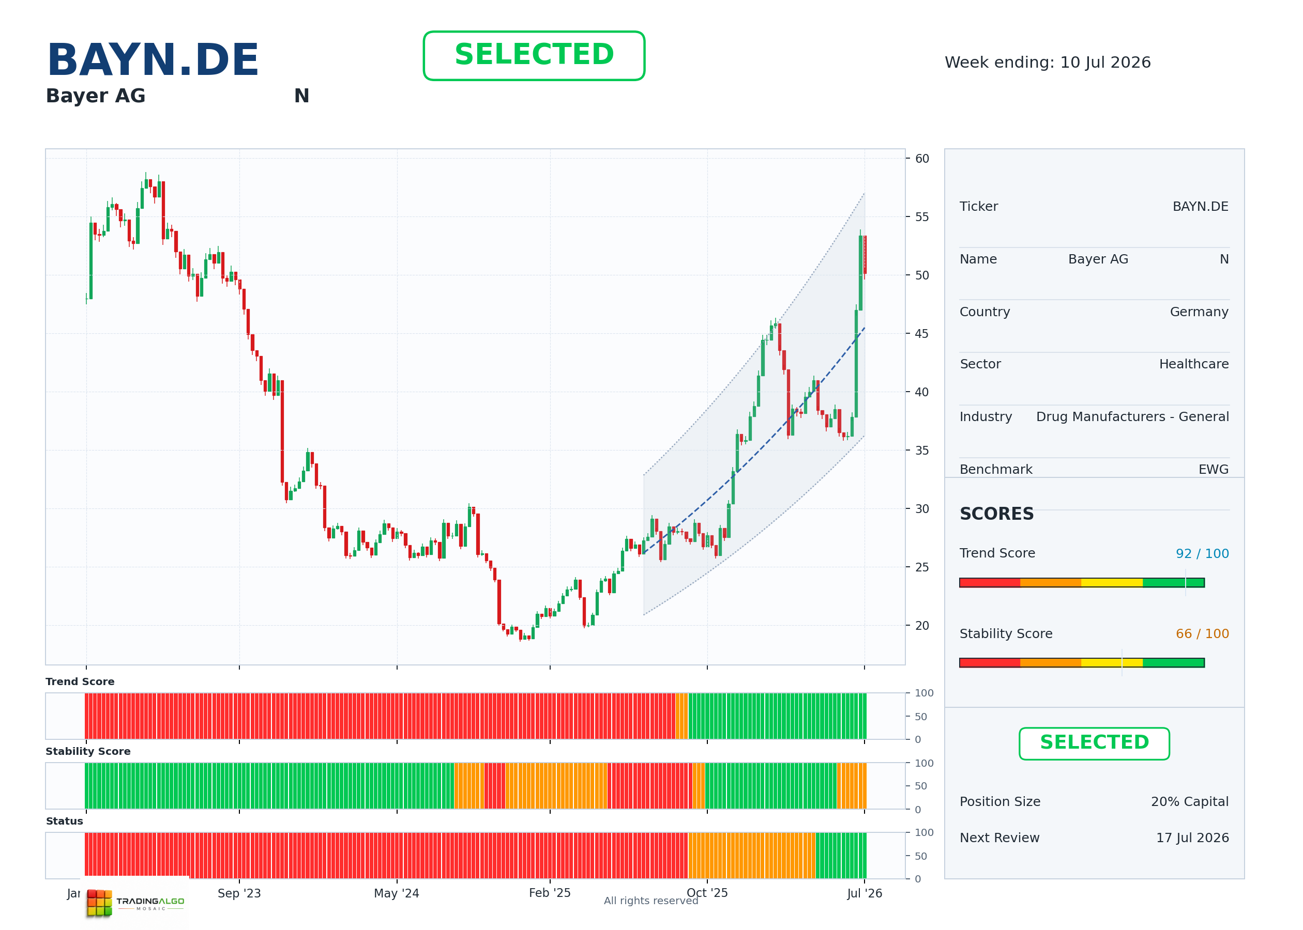1303x930 pixels.
Task: Click the Benchmark value EWG
Action: (1214, 470)
